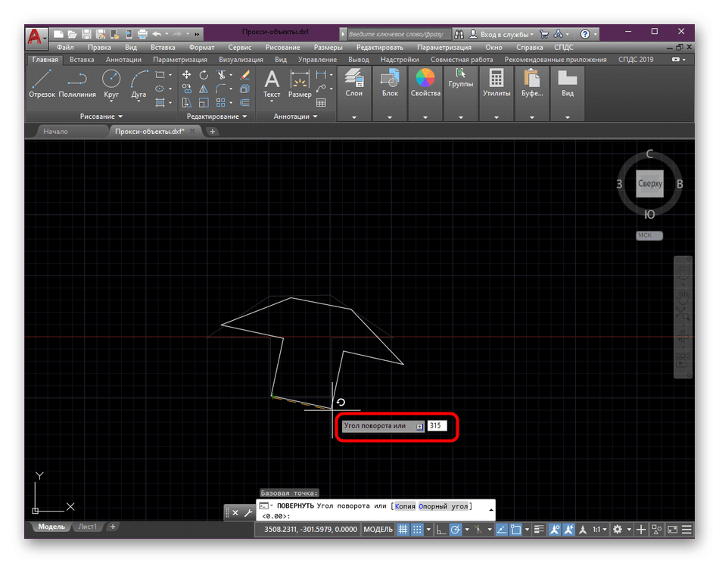Image resolution: width=719 pixels, height=563 pixels.
Task: Click the new drawing tab plus button
Action: point(213,132)
